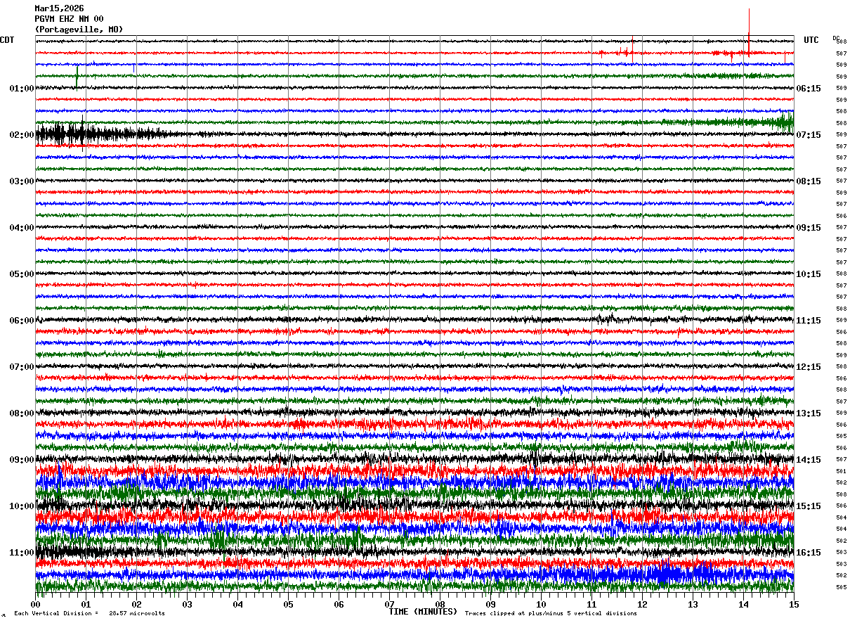Click the 13:15 UTC time label
The image size is (850, 623).
pos(809,413)
